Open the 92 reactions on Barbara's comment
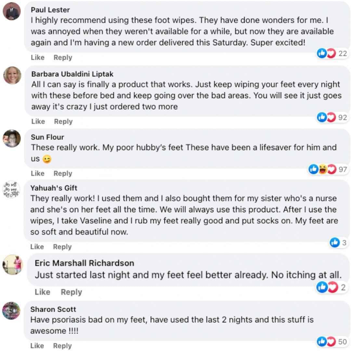The height and width of the screenshot is (351, 351). [x=332, y=117]
